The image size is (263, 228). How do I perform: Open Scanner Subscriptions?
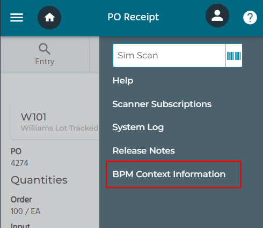tap(162, 104)
